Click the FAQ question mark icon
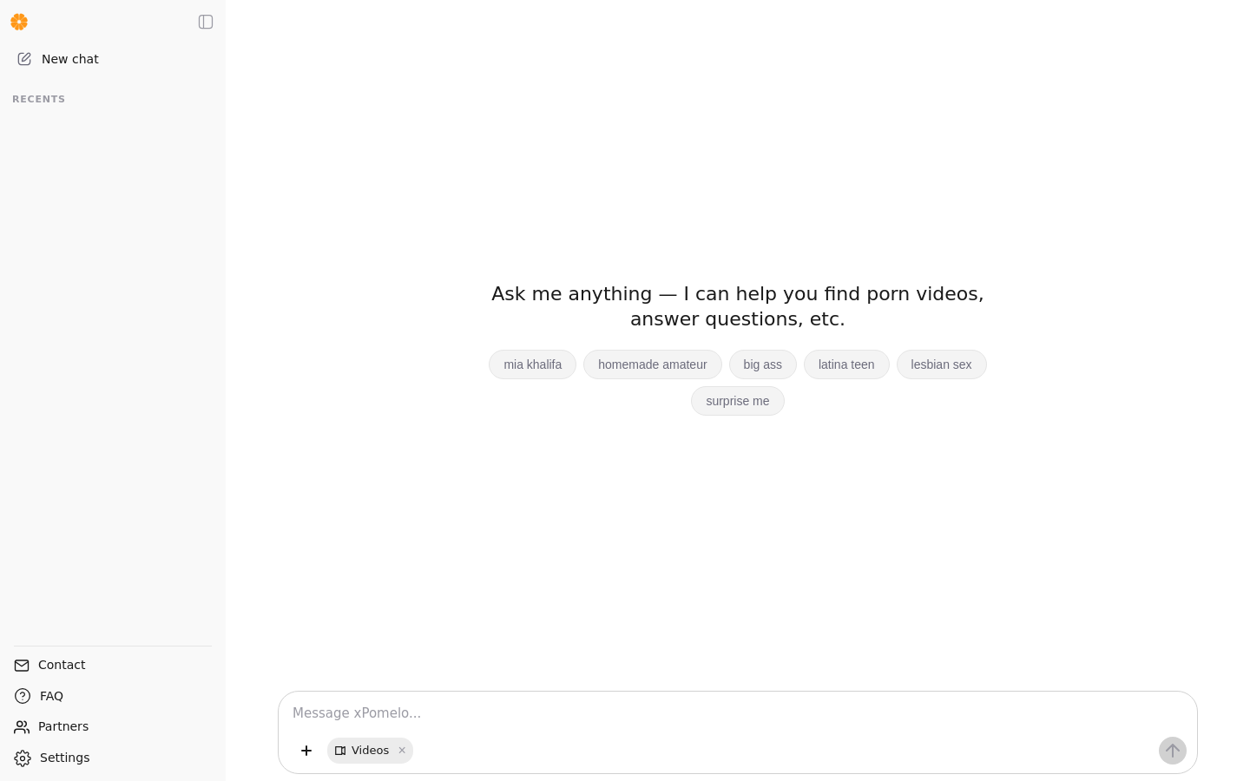1250x781 pixels. pos(23,696)
